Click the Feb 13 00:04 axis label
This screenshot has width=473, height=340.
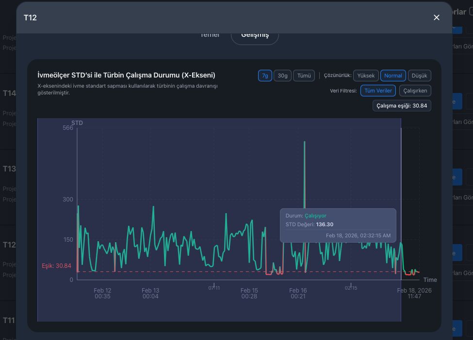coord(150,294)
